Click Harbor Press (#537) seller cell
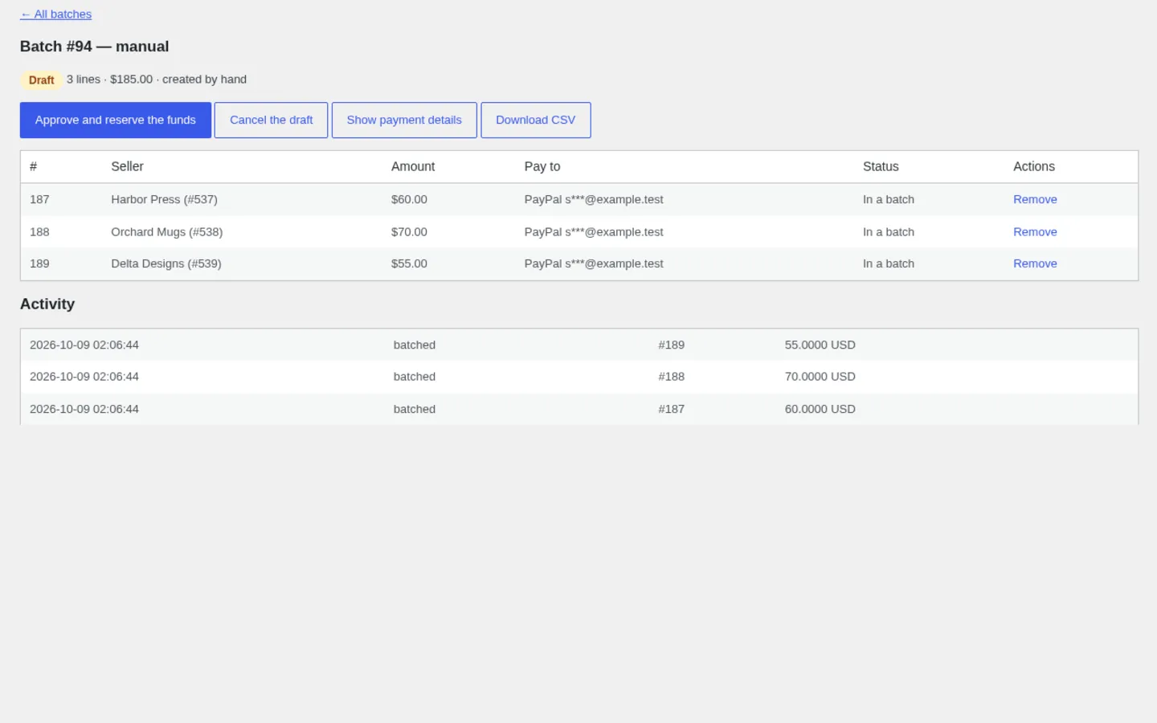Viewport: 1157px width, 723px height. point(164,199)
